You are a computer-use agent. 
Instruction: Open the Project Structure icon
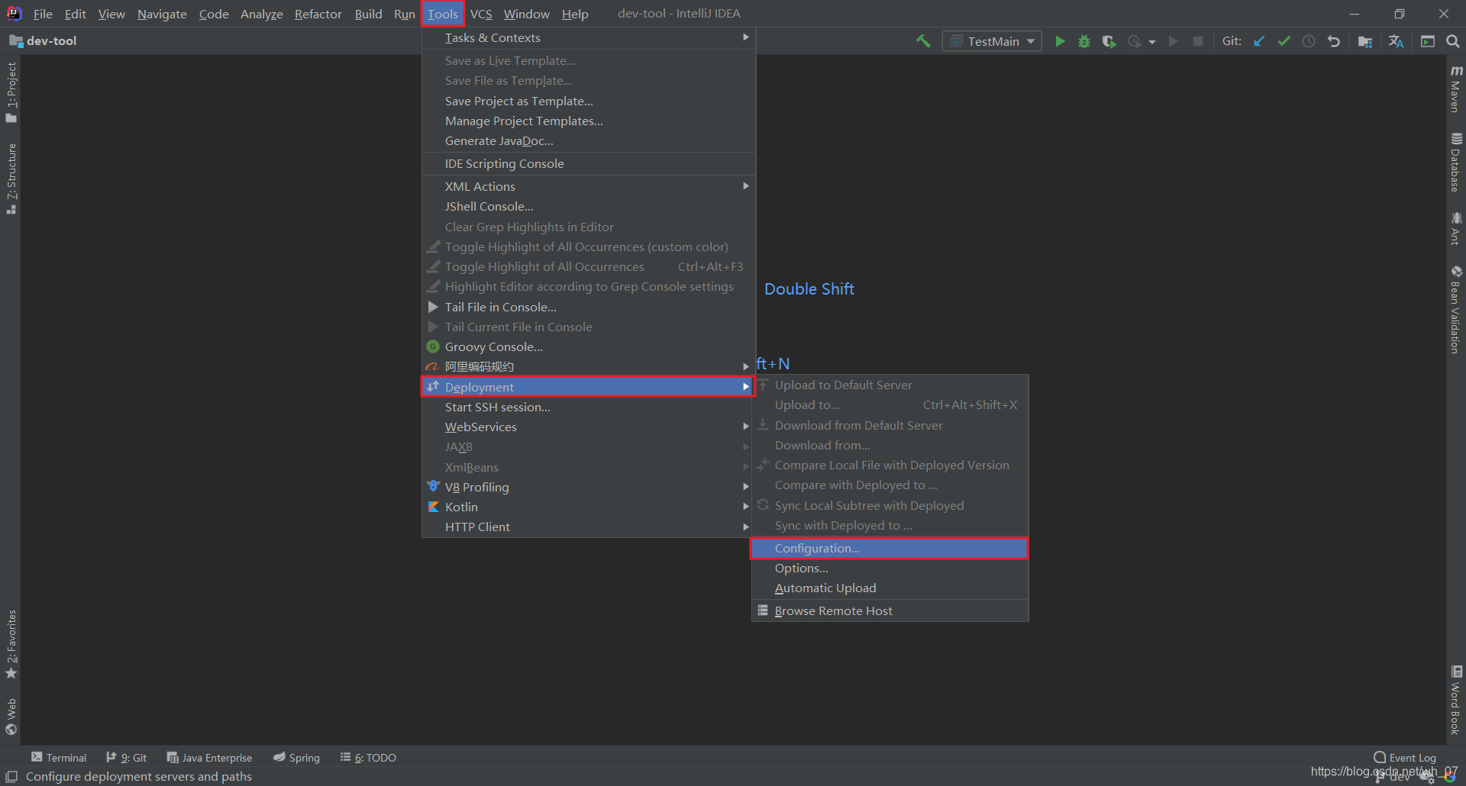pyautogui.click(x=1365, y=41)
